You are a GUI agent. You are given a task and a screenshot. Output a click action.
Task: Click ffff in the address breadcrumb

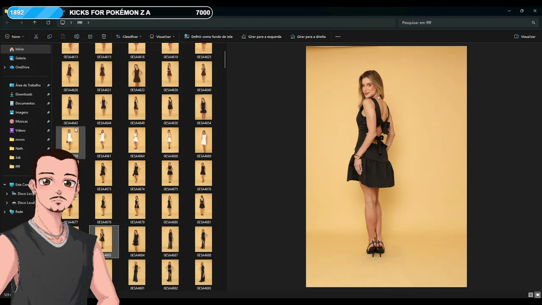[80, 22]
